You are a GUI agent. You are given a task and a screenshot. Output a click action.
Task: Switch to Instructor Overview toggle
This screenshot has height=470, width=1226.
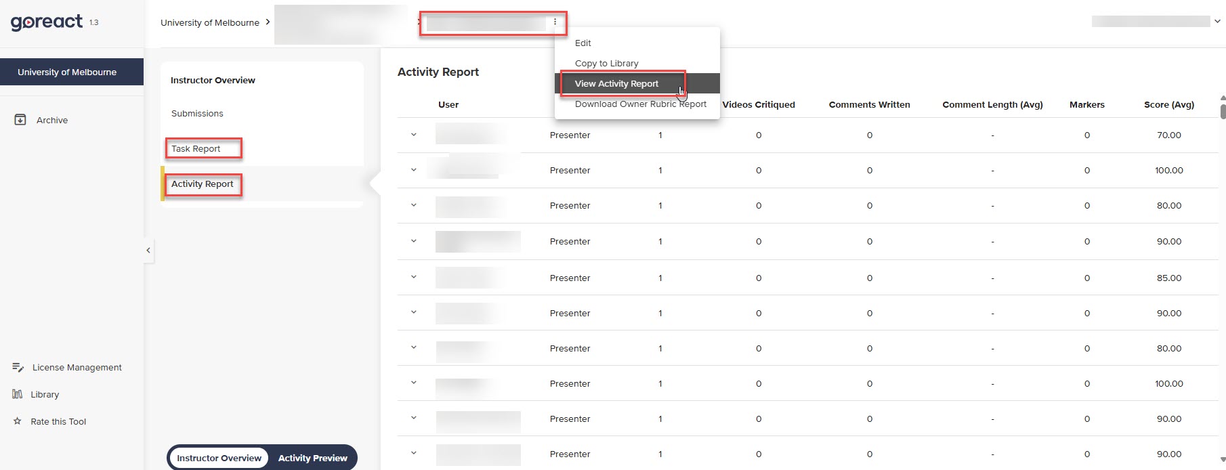(x=219, y=458)
